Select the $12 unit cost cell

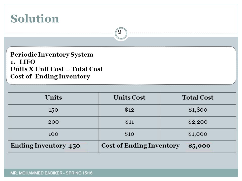(129, 111)
